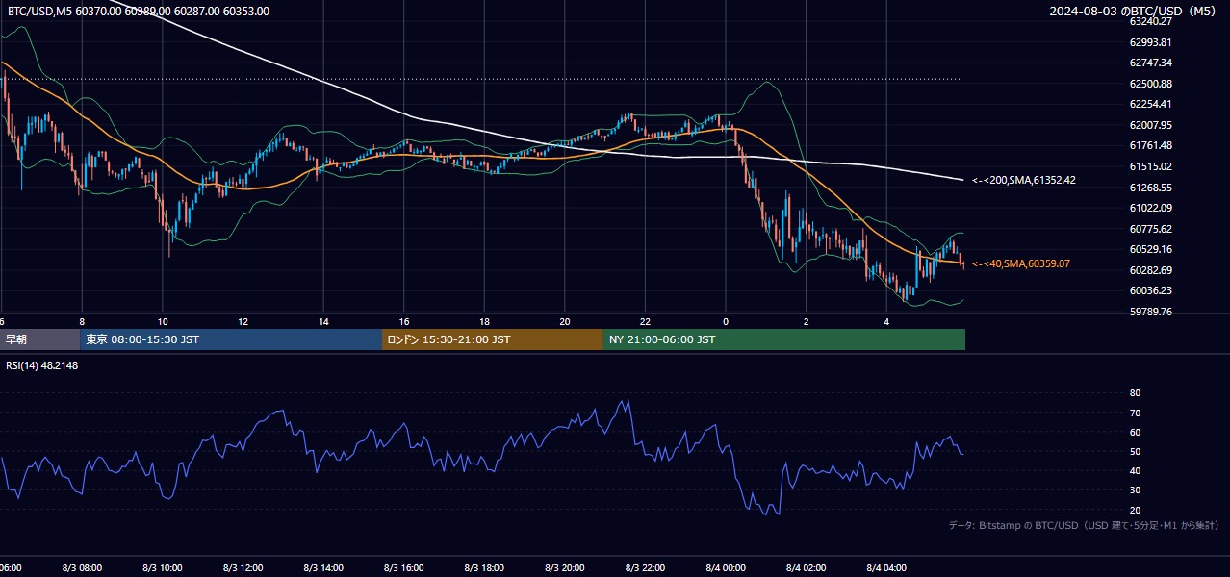Click the 早朝 session bar
The height and width of the screenshot is (577, 1230).
(x=39, y=339)
